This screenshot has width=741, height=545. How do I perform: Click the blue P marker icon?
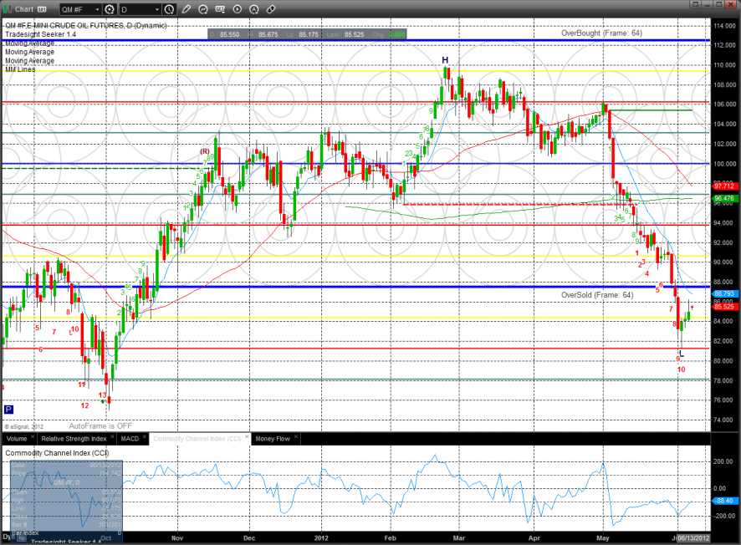(8, 410)
